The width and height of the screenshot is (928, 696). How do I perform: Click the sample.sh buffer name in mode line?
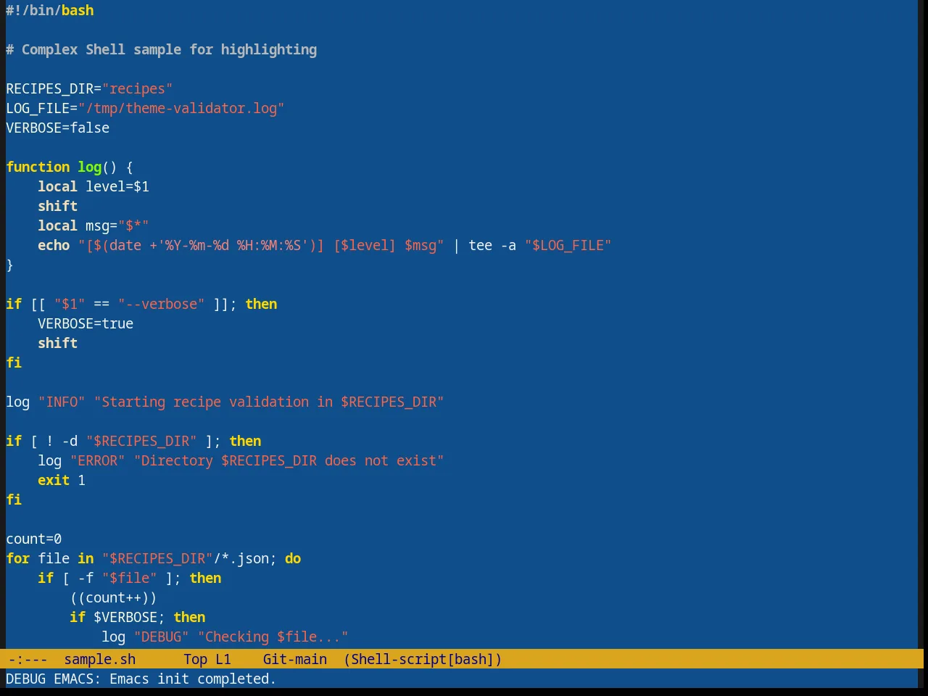pyautogui.click(x=99, y=659)
